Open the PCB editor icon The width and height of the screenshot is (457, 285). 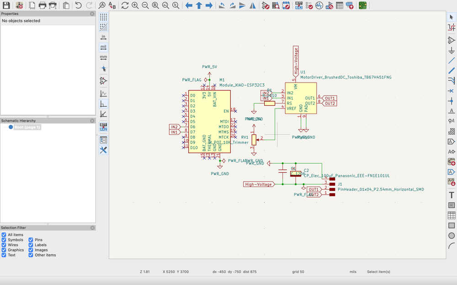pyautogui.click(x=362, y=5)
